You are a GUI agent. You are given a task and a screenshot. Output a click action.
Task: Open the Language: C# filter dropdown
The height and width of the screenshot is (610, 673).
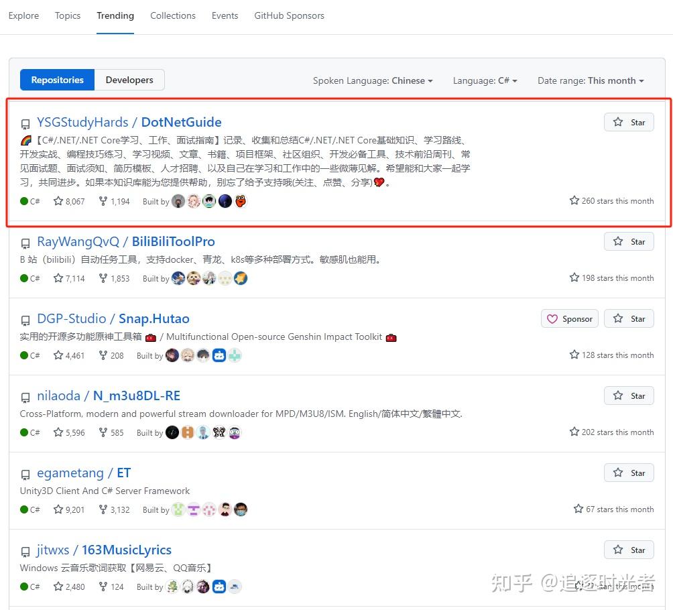485,80
